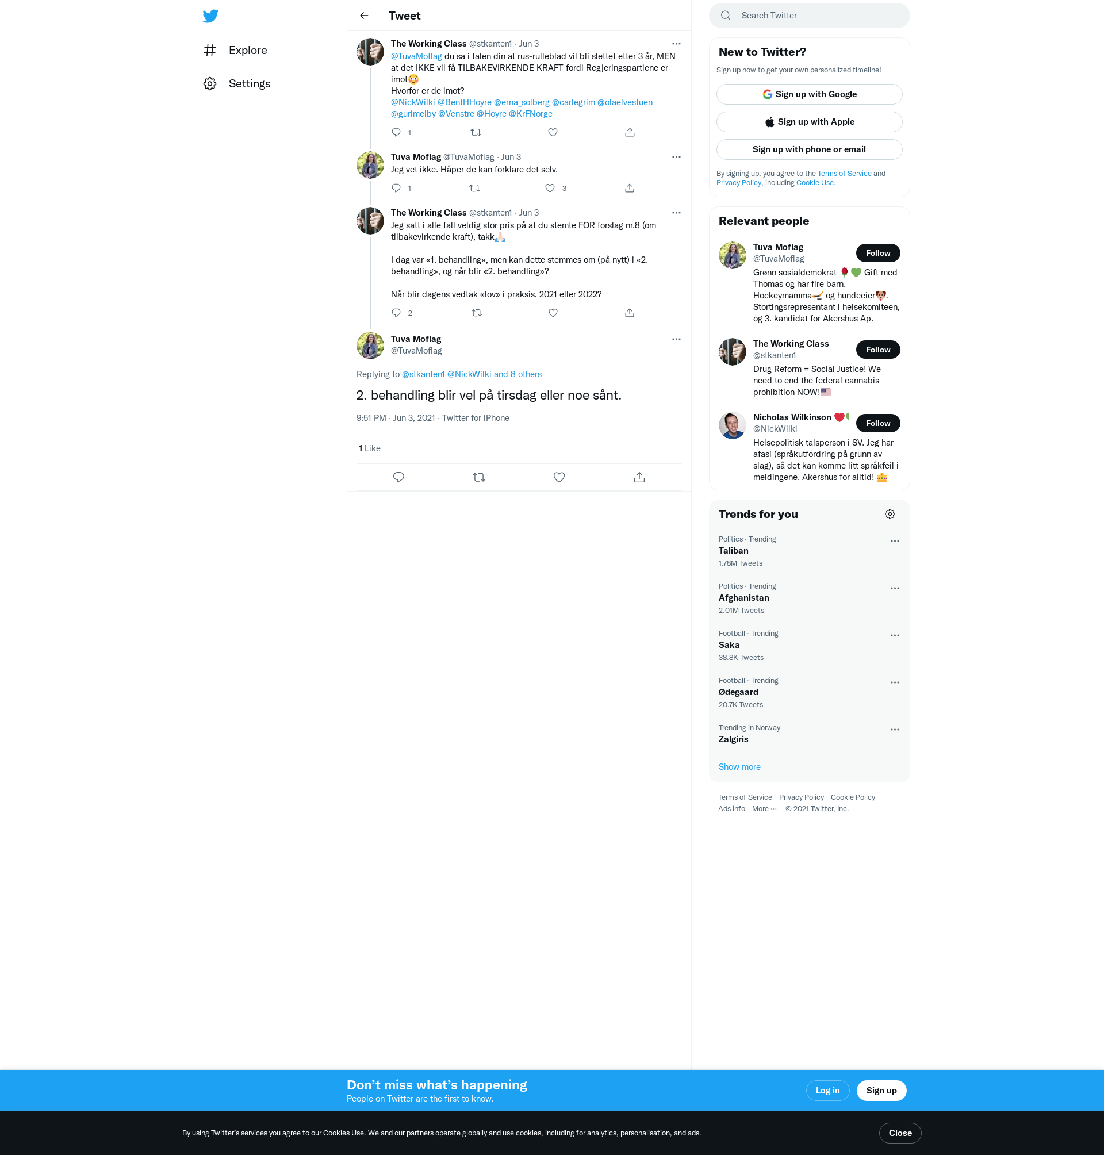Open more options on main Tuva Moflag tweet
This screenshot has width=1104, height=1155.
click(x=676, y=340)
